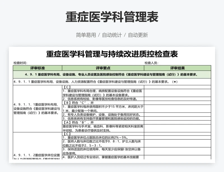This screenshot has height=172, width=224.
Task: Click the title 重症医学科管理表
Action: [x=112, y=17]
